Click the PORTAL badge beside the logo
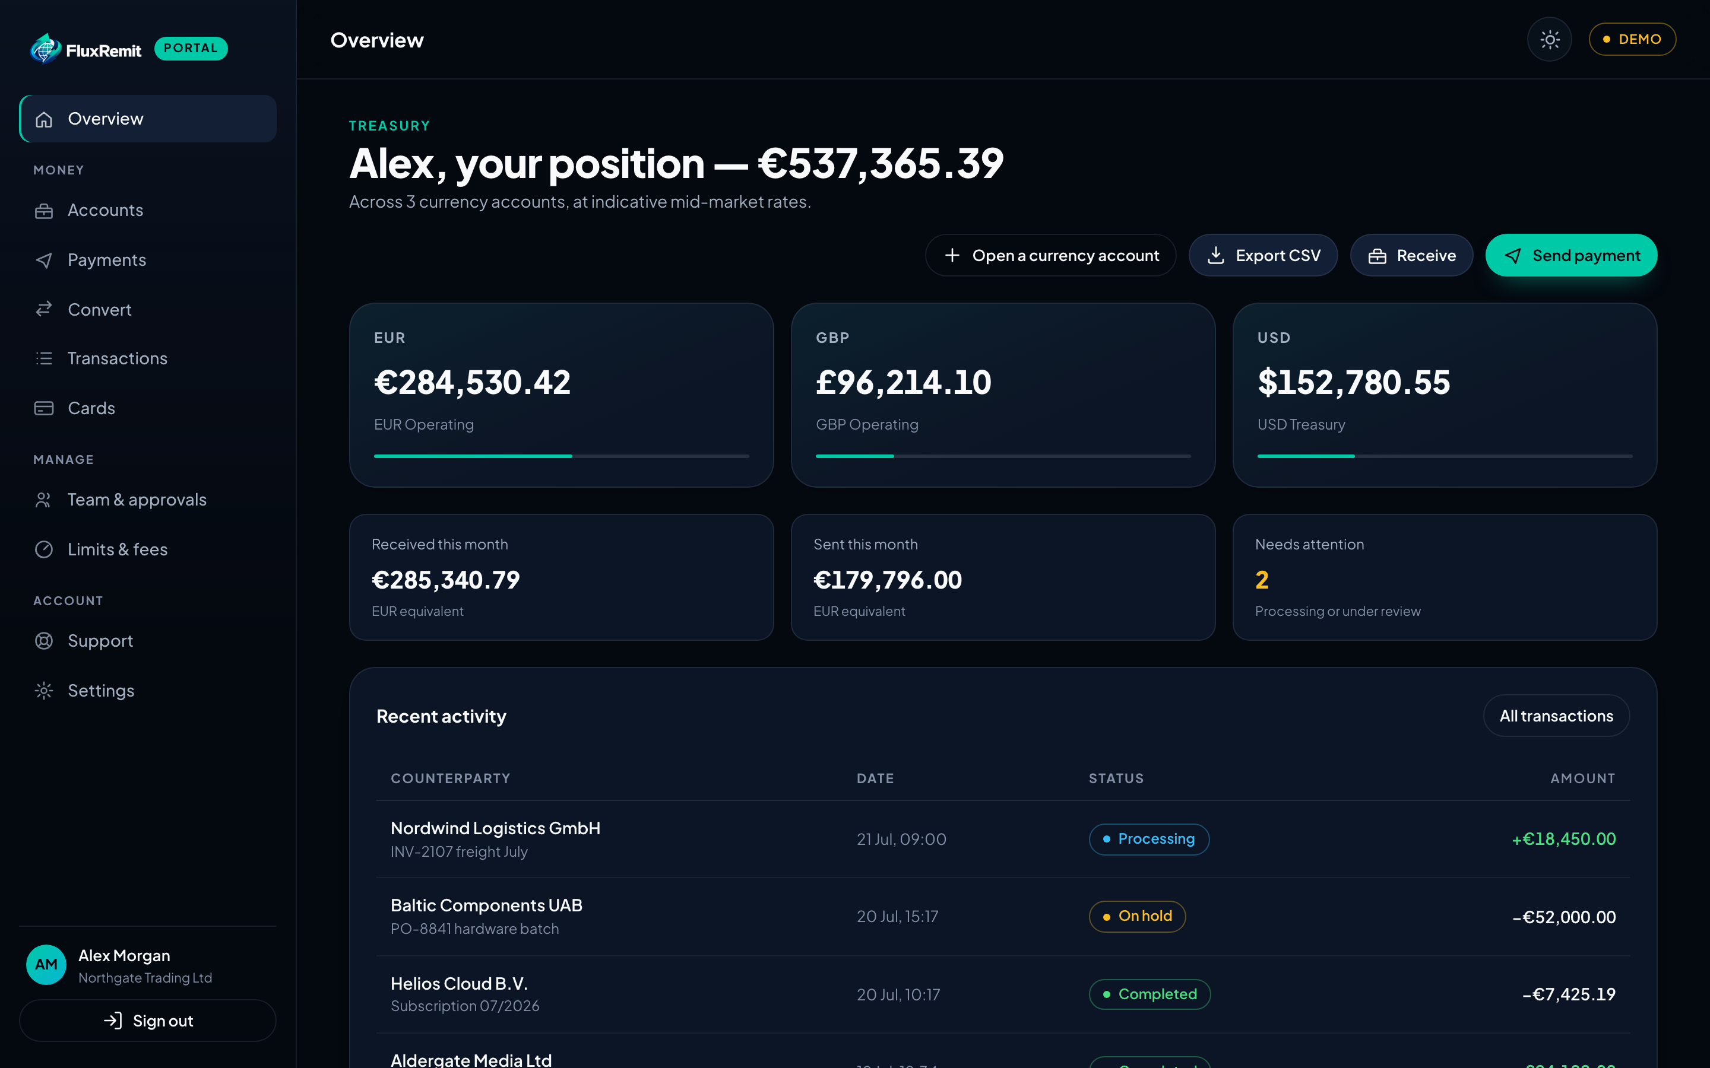The width and height of the screenshot is (1710, 1068). click(x=191, y=49)
